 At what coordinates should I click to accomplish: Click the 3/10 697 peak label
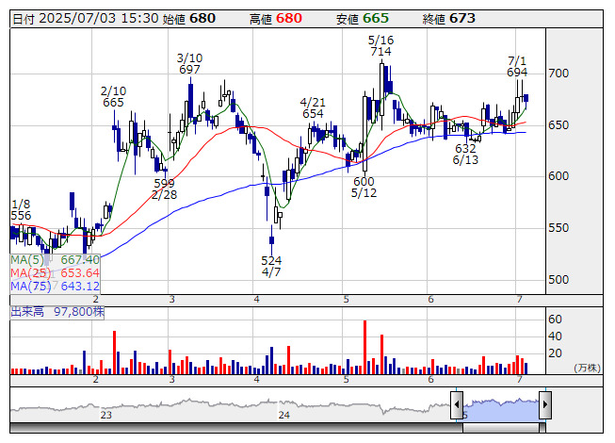(x=189, y=64)
